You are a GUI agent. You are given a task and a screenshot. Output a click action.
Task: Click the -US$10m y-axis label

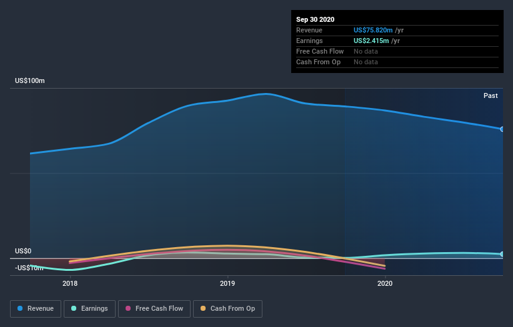coord(29,268)
